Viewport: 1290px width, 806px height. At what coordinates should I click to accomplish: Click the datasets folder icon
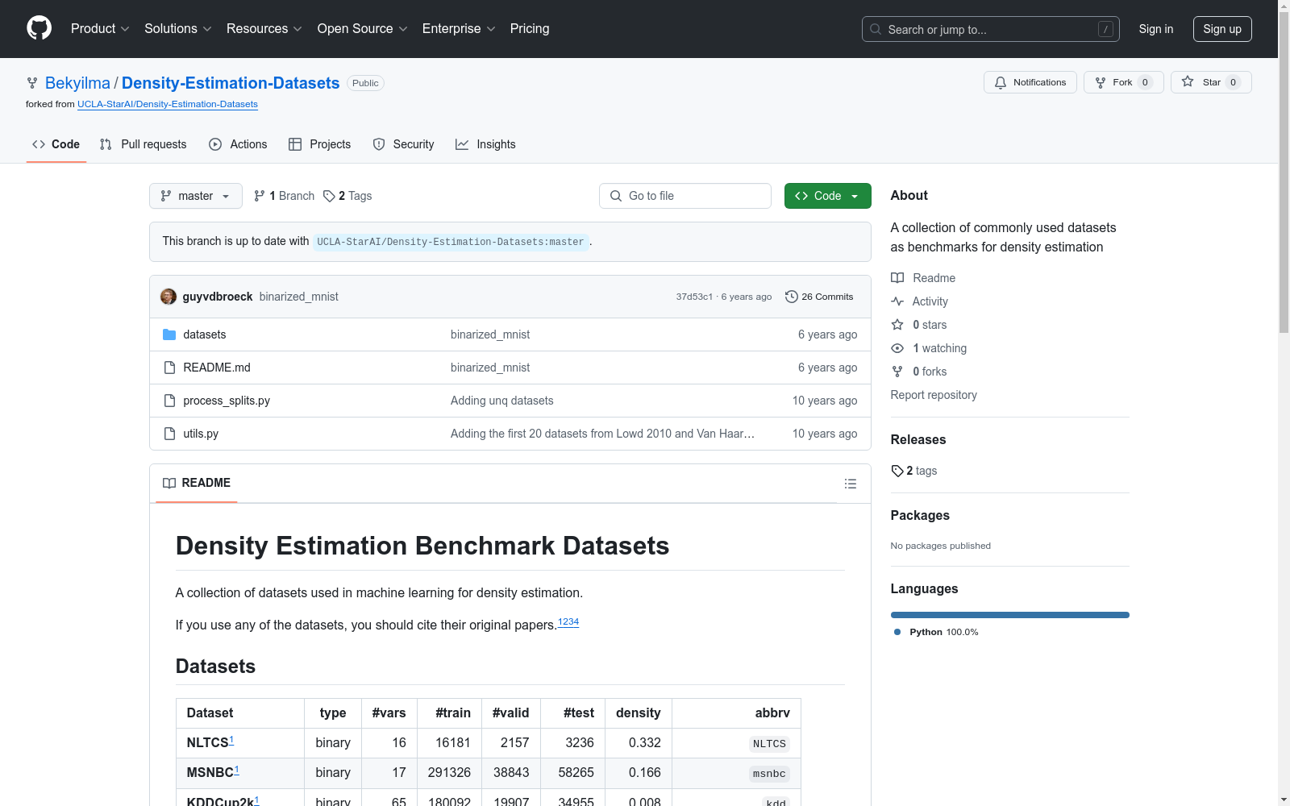pyautogui.click(x=169, y=334)
